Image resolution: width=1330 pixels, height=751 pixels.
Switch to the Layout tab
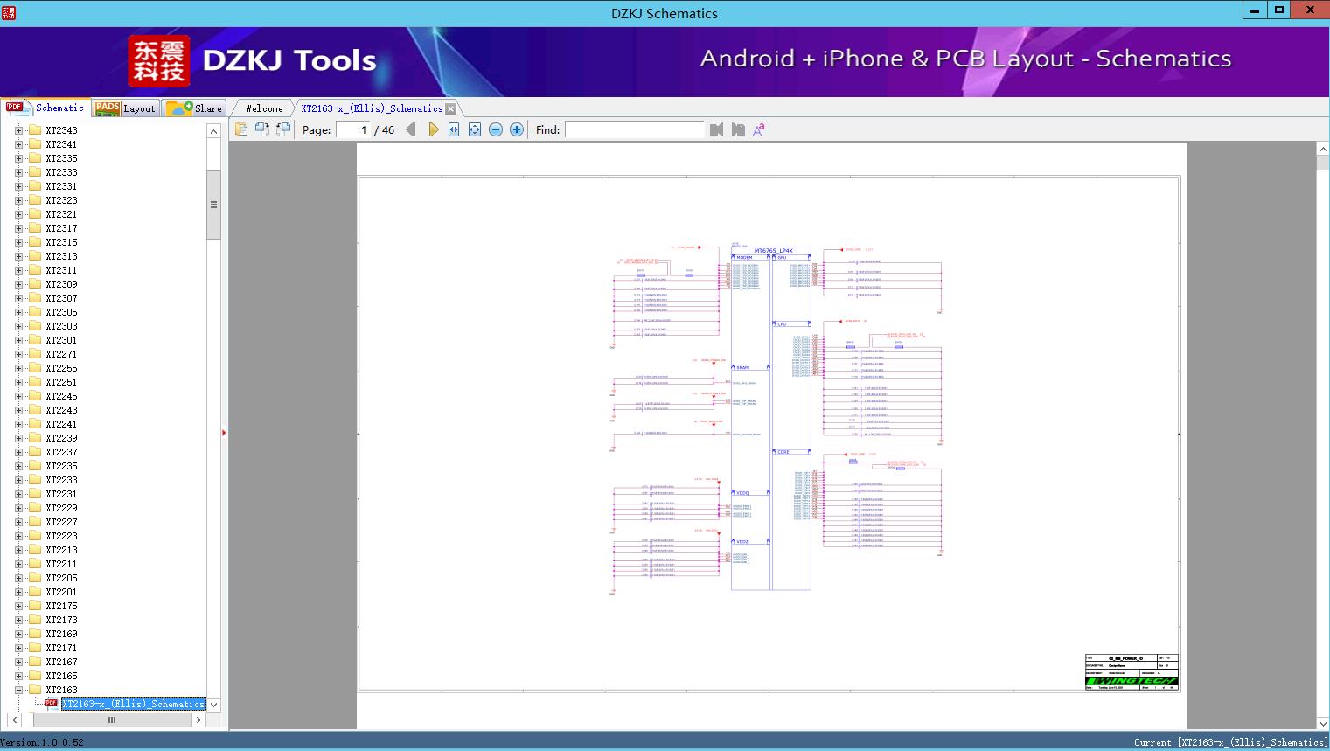(x=127, y=108)
